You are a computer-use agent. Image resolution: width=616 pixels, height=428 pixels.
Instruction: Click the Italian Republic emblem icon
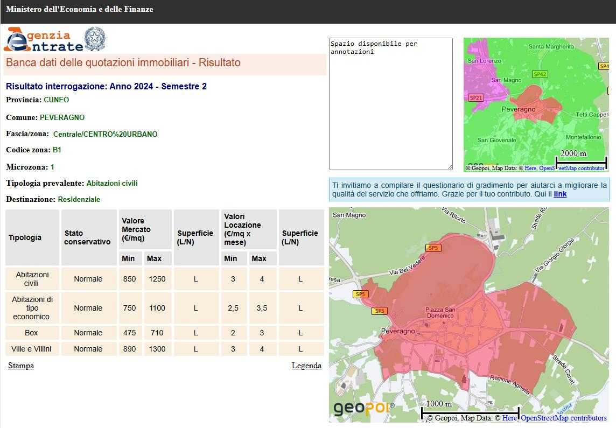95,39
